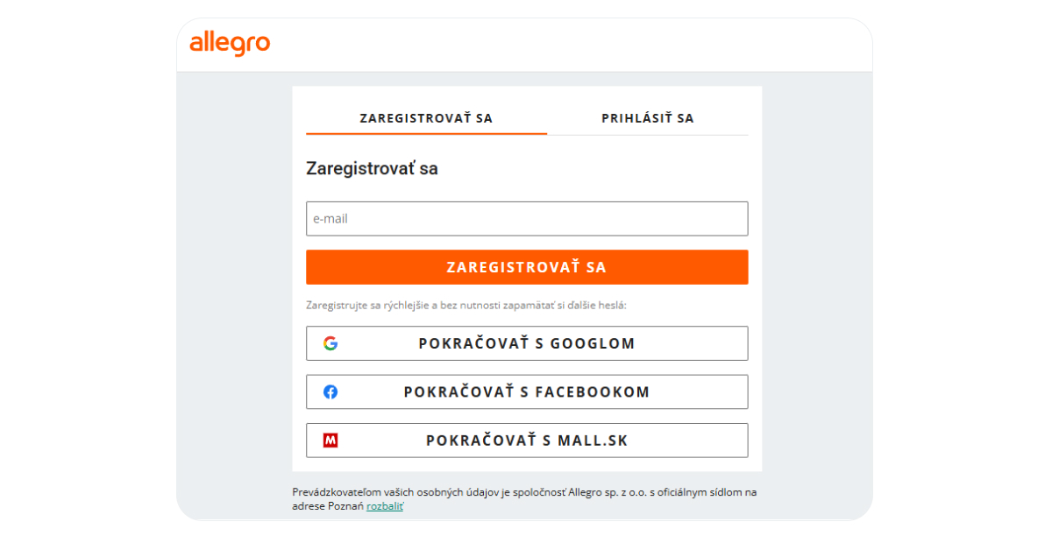The image size is (1052, 550).
Task: Focus the e-mail input field
Action: point(526,219)
